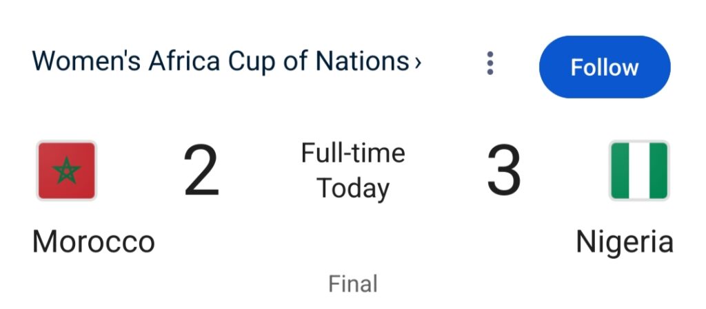Select the Morocco team name
Image resolution: width=706 pixels, height=309 pixels.
tap(94, 242)
